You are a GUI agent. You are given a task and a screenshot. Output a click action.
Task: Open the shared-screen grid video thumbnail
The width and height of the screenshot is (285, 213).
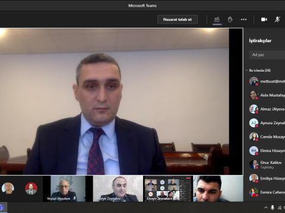tap(168, 189)
